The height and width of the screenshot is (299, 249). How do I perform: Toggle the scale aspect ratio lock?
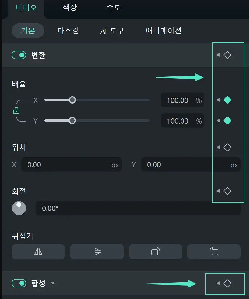[16, 110]
